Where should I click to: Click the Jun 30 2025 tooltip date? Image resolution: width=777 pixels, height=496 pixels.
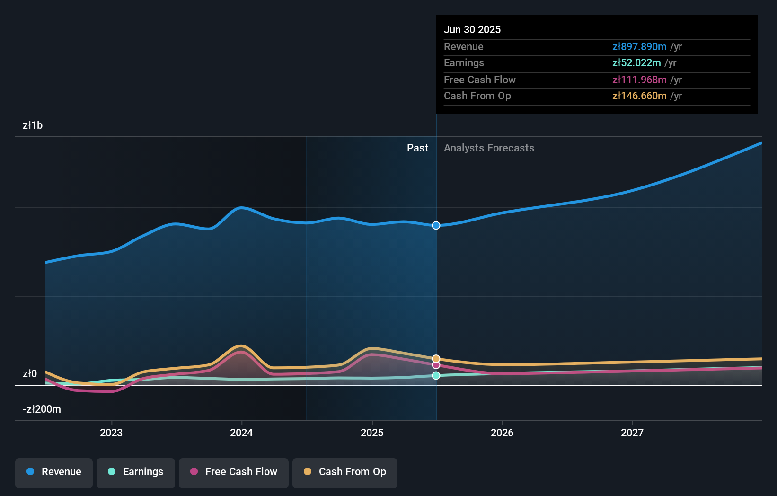click(x=472, y=29)
